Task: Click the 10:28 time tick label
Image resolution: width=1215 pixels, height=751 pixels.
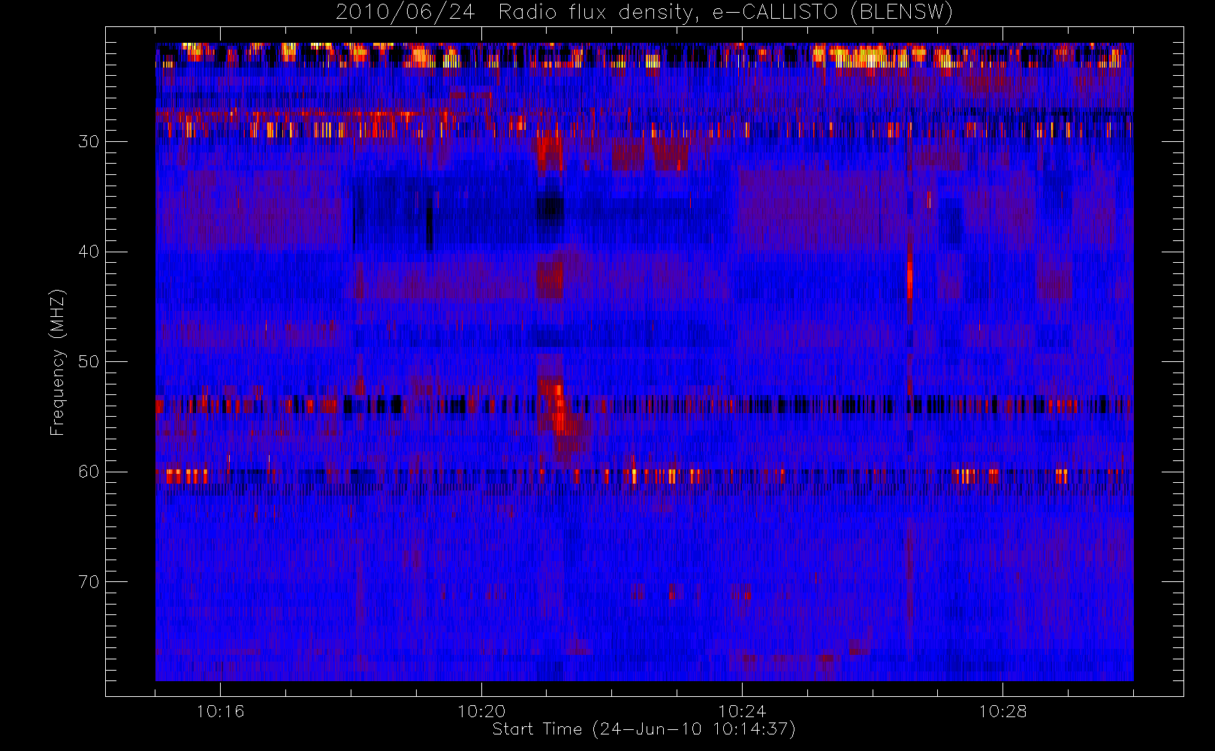Action: pyautogui.click(x=1002, y=711)
